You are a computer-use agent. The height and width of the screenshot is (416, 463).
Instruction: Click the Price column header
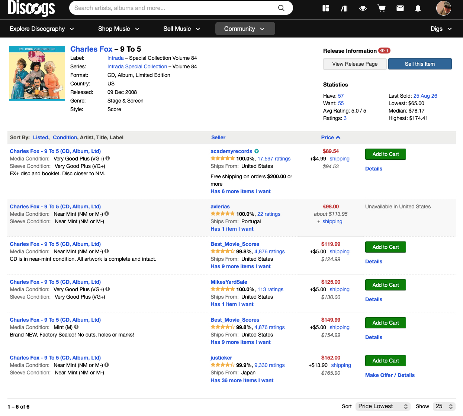328,137
